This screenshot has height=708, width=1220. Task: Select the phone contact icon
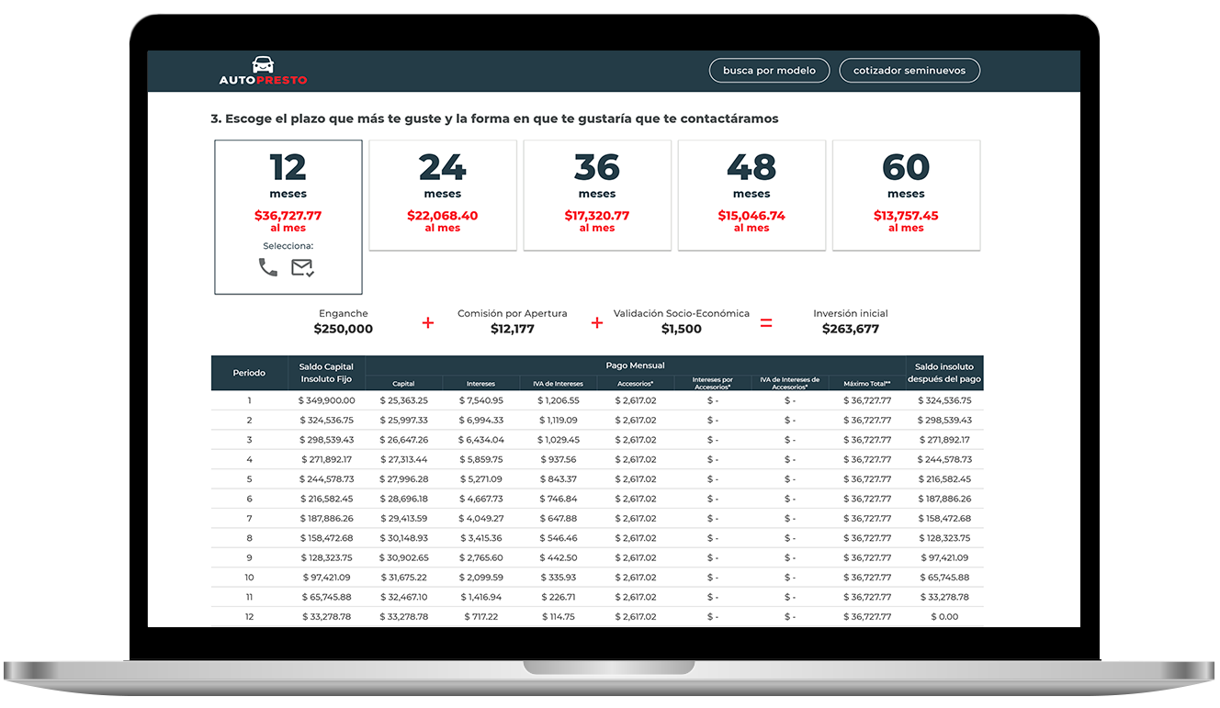(x=267, y=267)
